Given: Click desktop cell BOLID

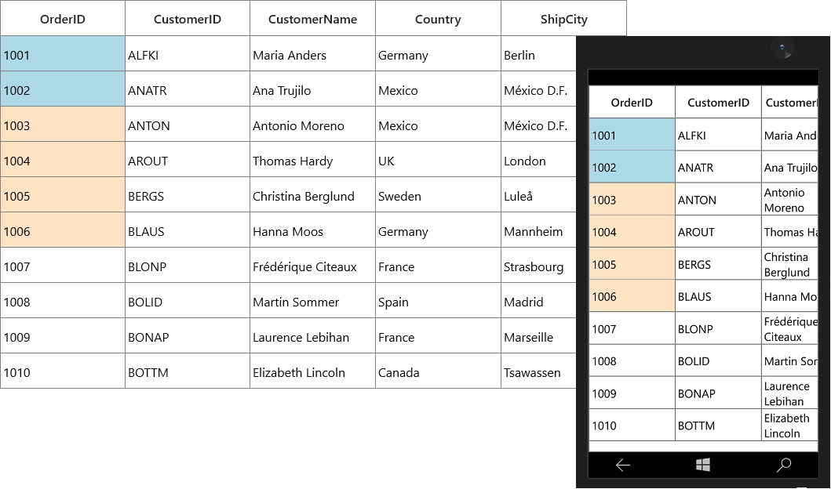Looking at the screenshot, I should pos(188,301).
